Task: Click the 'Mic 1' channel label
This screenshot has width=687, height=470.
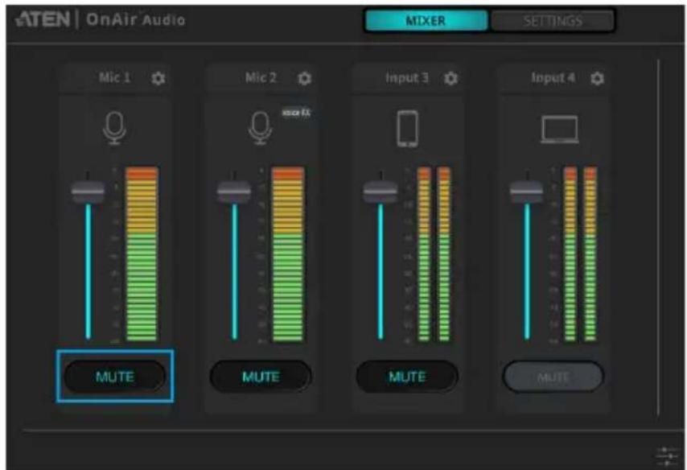Action: pos(115,77)
